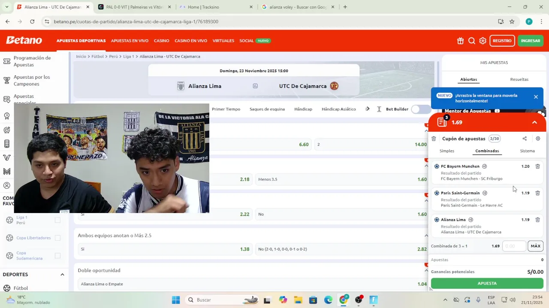Image resolution: width=549 pixels, height=308 pixels.
Task: Click the green APUESTA button
Action: (487, 283)
